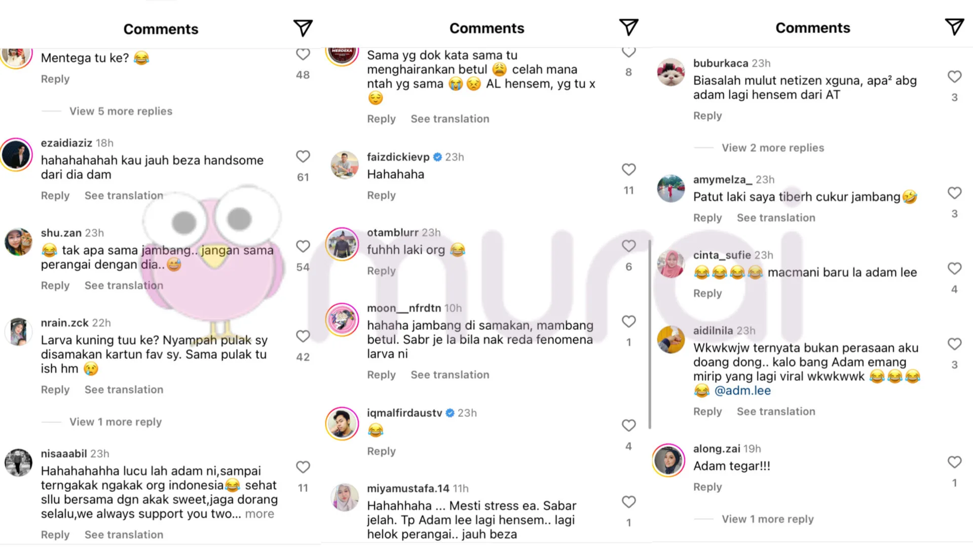Tap the share icon in the middle Comments header

click(x=628, y=27)
